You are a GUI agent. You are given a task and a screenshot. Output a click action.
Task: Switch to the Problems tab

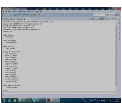[x=6, y=19]
